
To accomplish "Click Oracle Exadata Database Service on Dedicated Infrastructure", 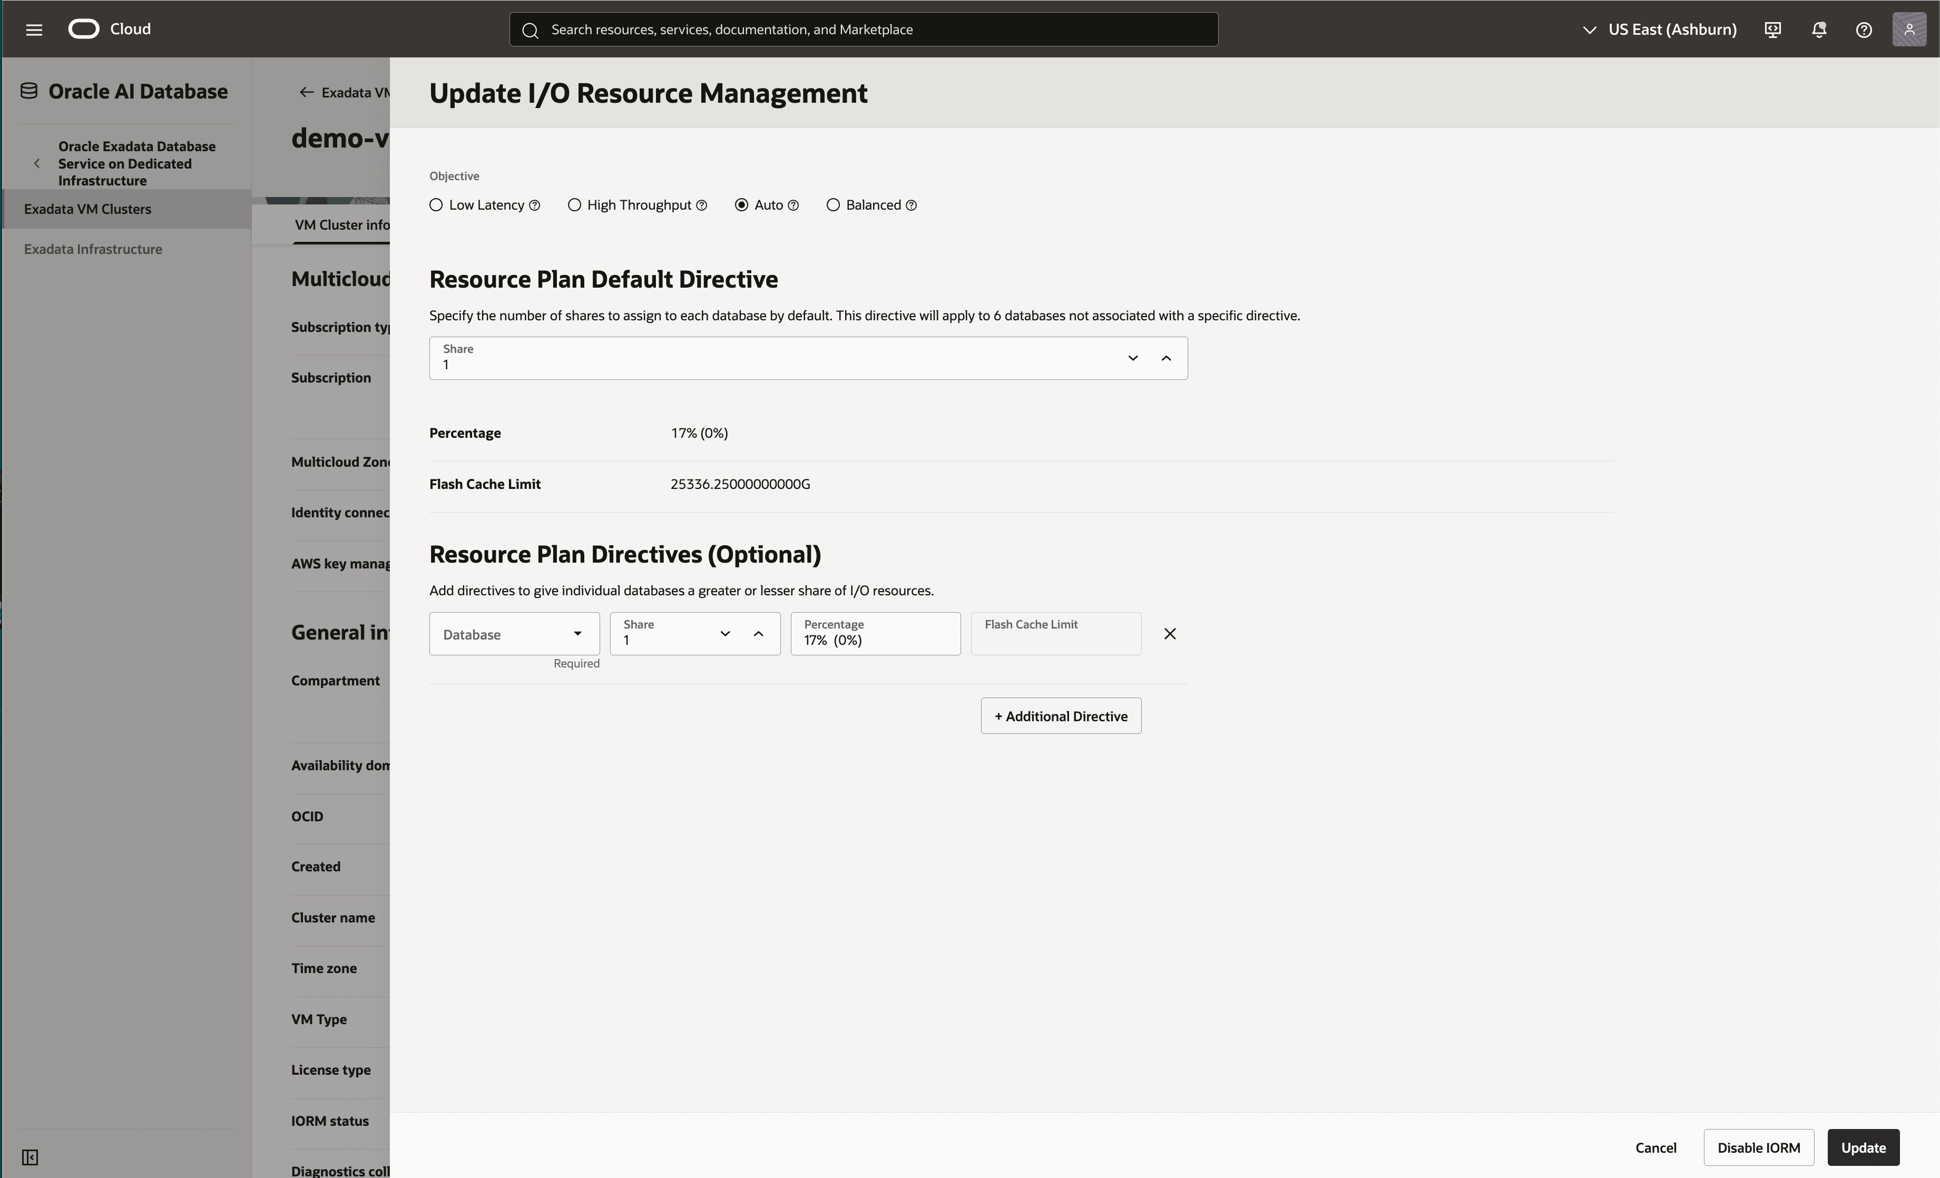I will click(137, 164).
